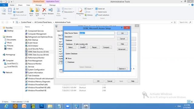Click Help button in Access Setup dialog
This screenshot has width=194, height=109.
tap(122, 44)
